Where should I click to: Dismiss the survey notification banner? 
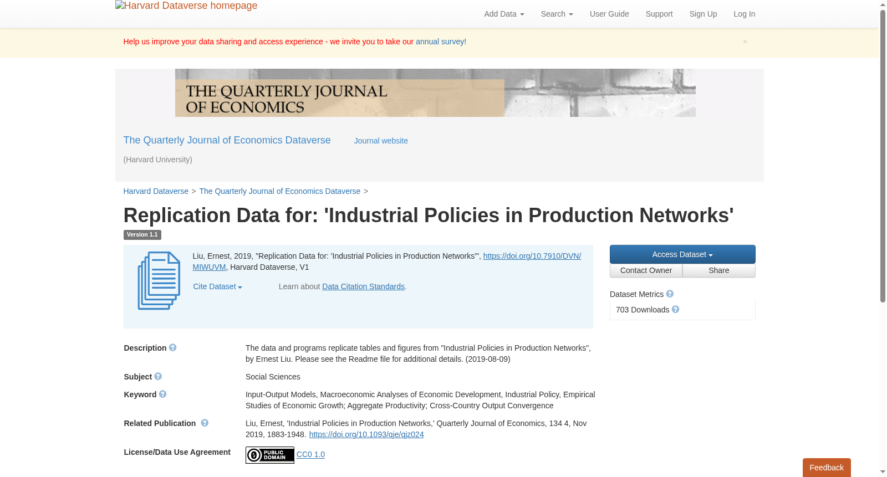pyautogui.click(x=745, y=42)
